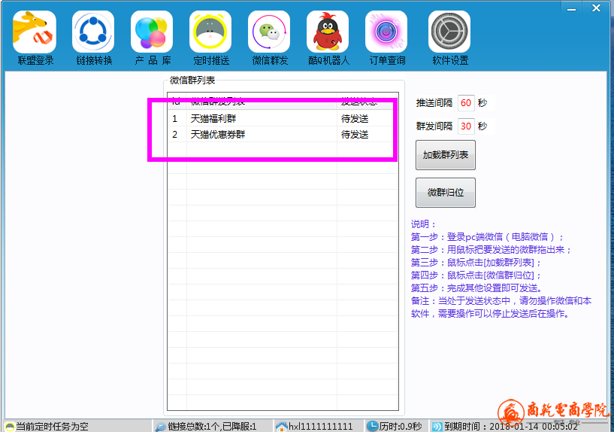
Task: Minimize the application window
Action: tap(572, 8)
